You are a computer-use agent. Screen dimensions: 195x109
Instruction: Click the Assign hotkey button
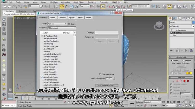coord(100,41)
